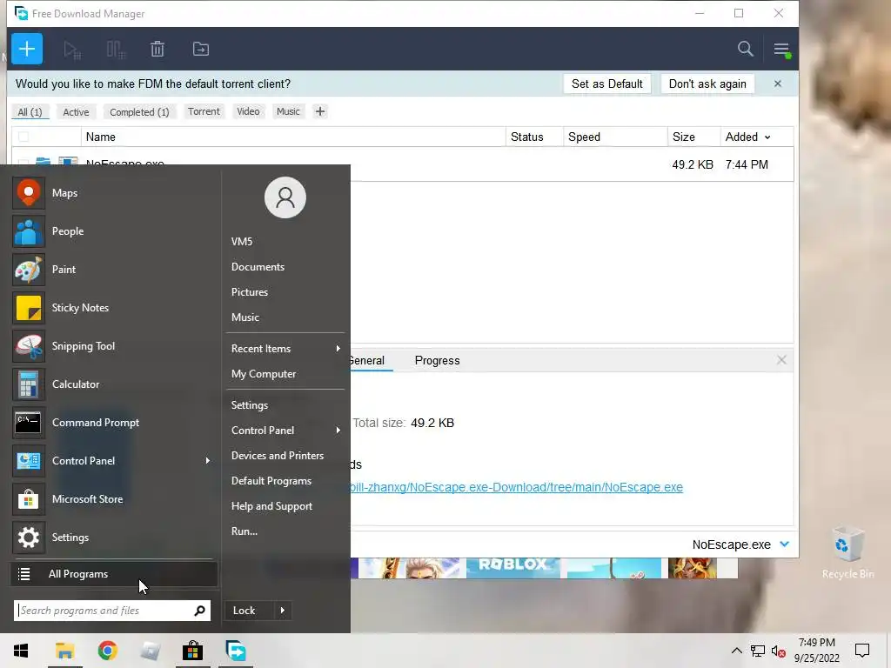Click the Windows Start button on taskbar
Image resolution: width=891 pixels, height=668 pixels.
tap(21, 651)
